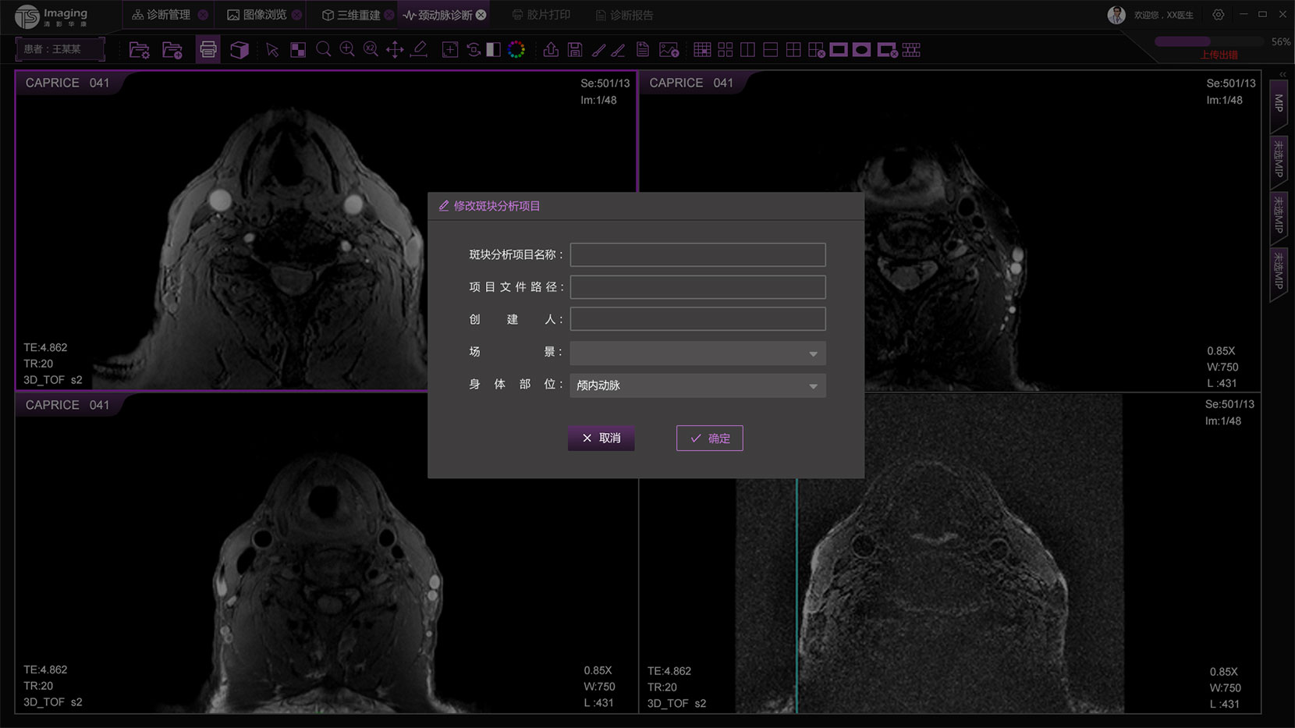Toggle the checkerboard pattern icon
The width and height of the screenshot is (1295, 728).
(298, 50)
